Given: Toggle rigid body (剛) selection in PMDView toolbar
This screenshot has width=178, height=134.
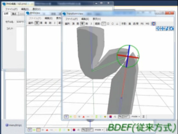Looking at the screenshot, I should click(50, 23).
